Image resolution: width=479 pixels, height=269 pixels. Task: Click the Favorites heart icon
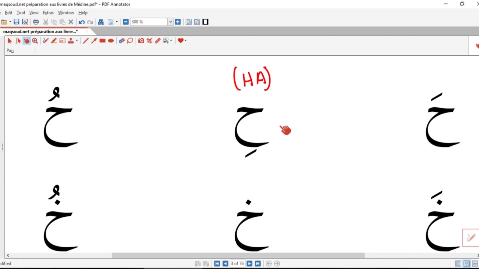pyautogui.click(x=181, y=40)
